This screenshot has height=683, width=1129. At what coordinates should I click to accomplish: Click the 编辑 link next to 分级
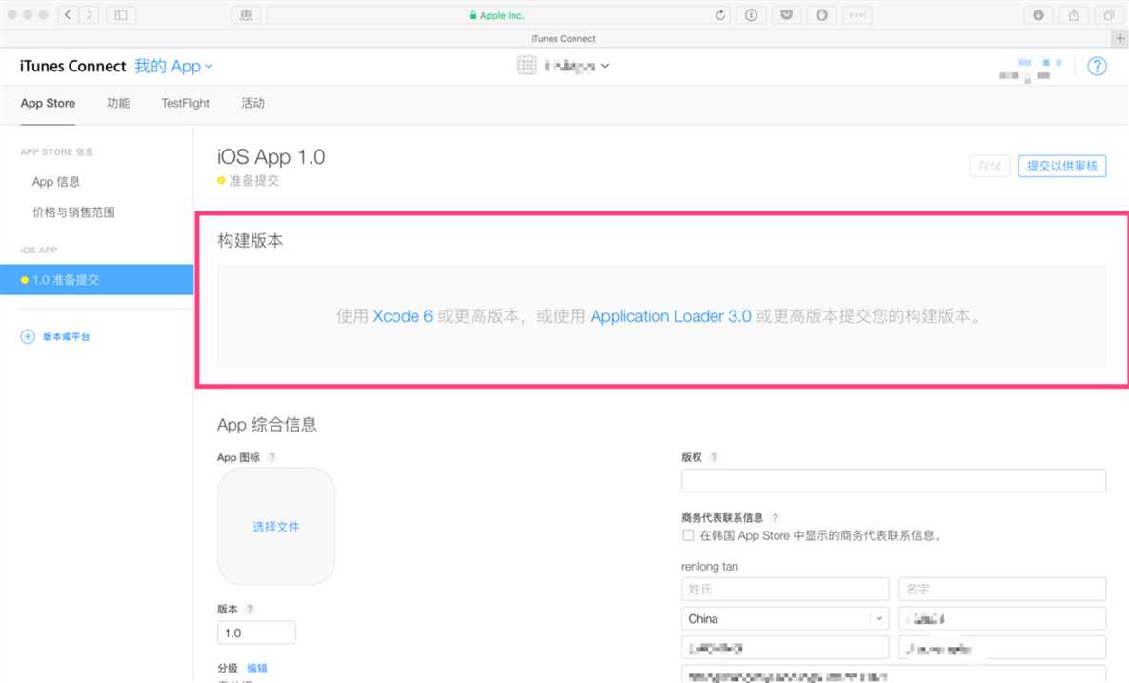coord(257,668)
